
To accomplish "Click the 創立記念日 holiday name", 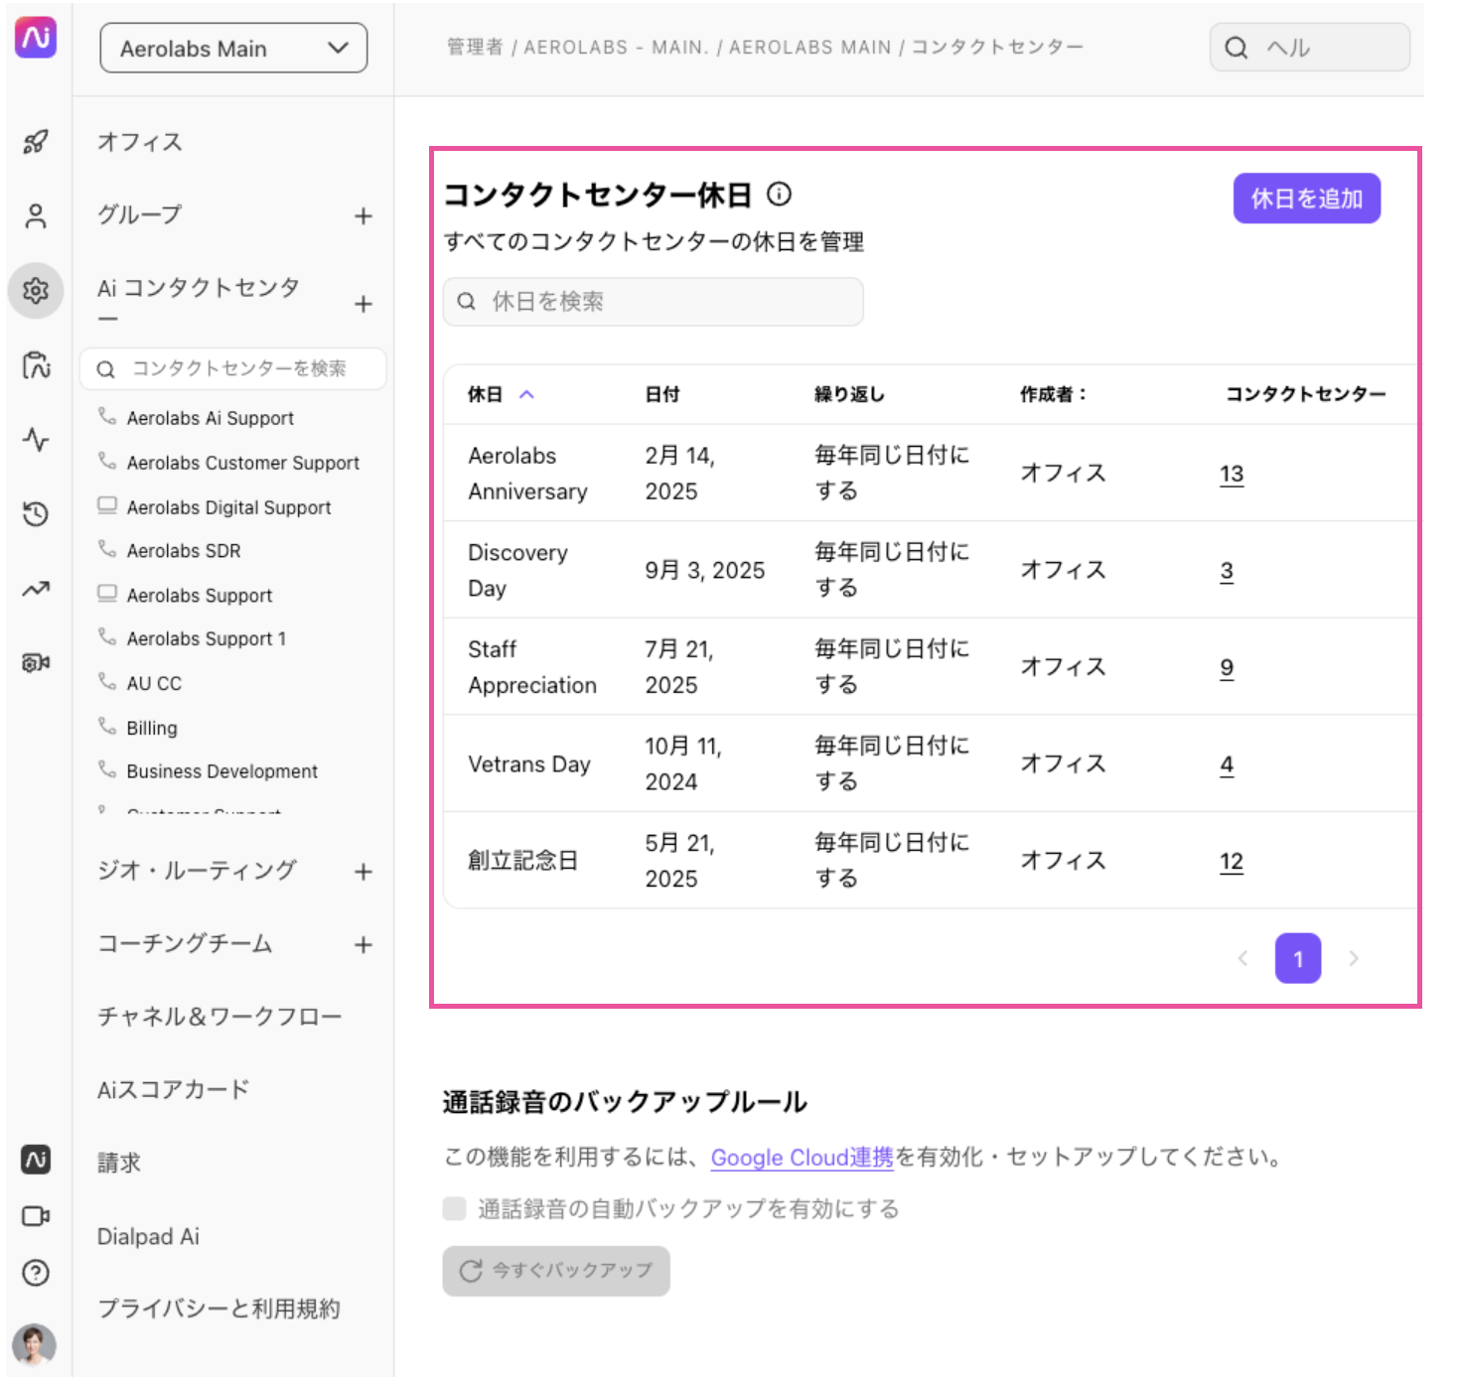I will coord(523,861).
